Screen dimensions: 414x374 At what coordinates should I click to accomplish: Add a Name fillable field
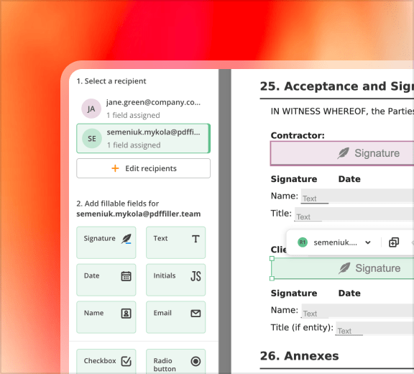click(106, 317)
